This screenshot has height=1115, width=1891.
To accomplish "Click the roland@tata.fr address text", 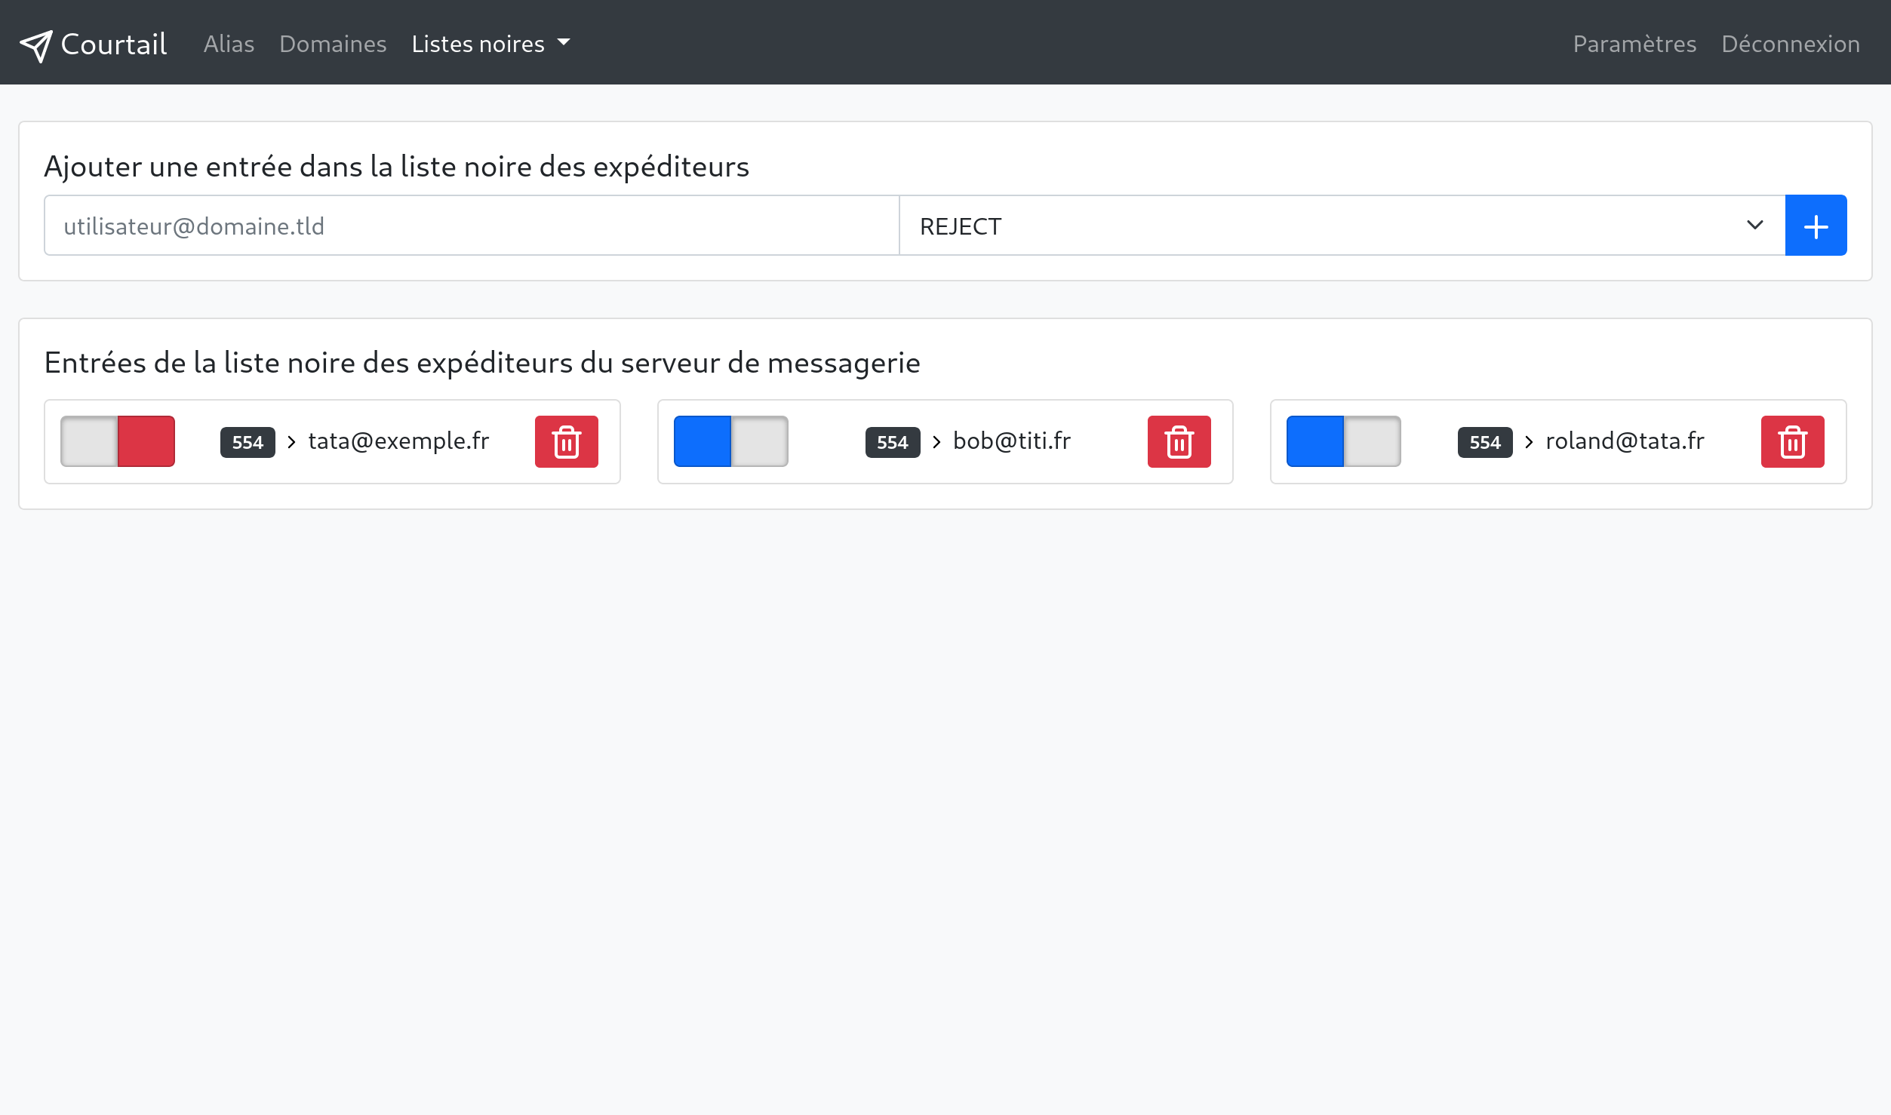I will click(x=1625, y=441).
